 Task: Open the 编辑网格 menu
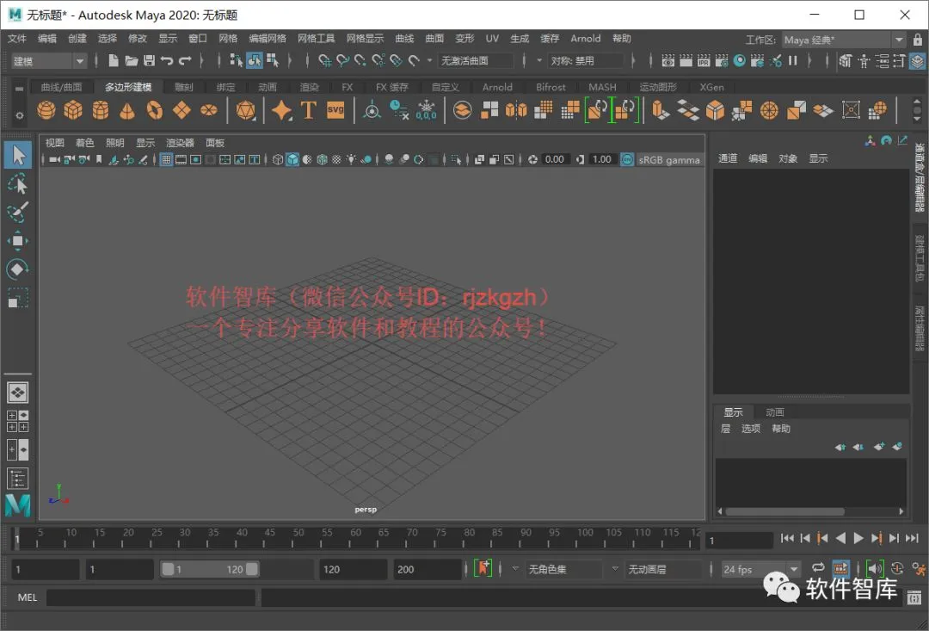268,39
